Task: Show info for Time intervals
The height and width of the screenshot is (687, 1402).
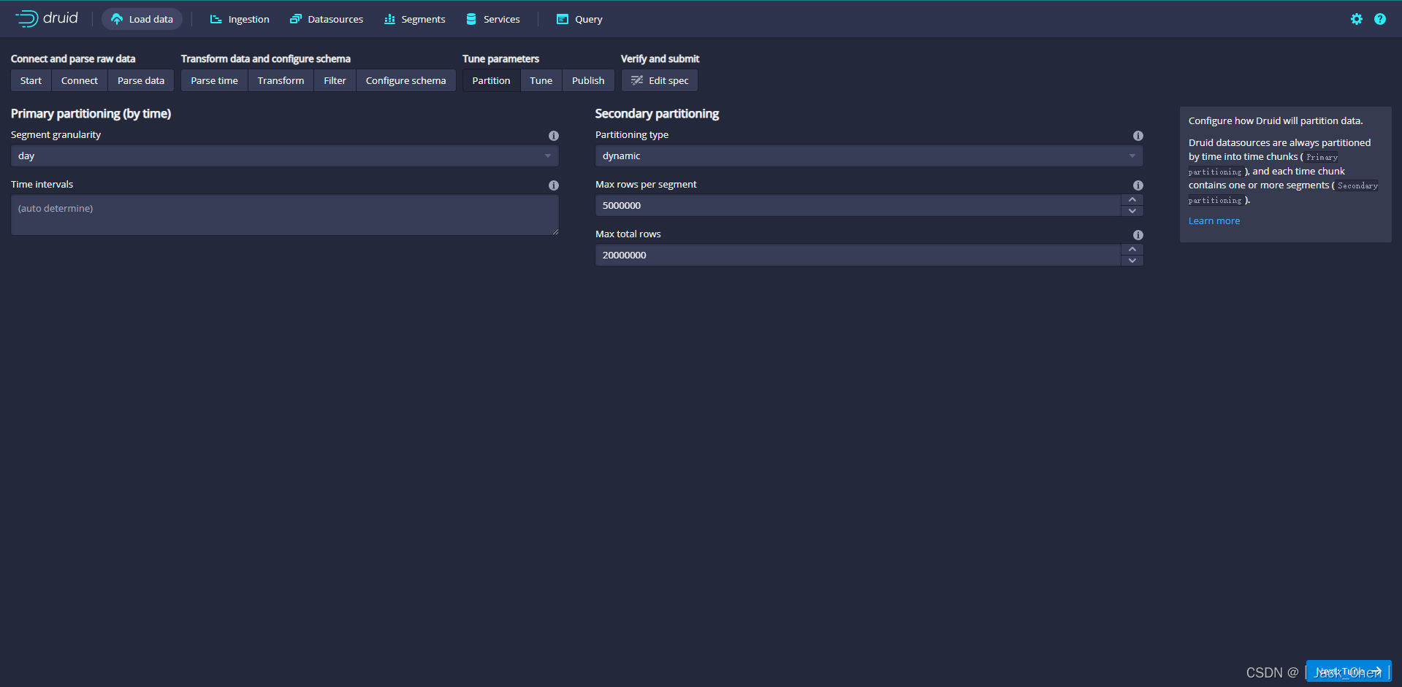Action: click(553, 185)
